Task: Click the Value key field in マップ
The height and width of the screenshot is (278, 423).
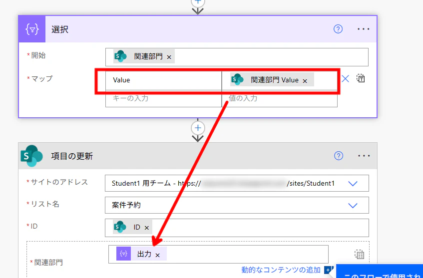Action: 163,80
